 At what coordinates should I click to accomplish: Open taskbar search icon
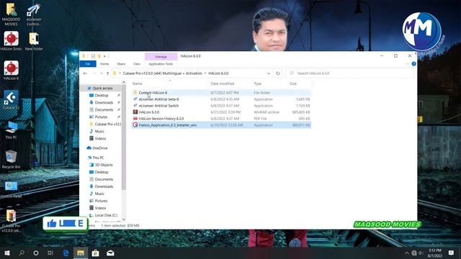[22, 253]
